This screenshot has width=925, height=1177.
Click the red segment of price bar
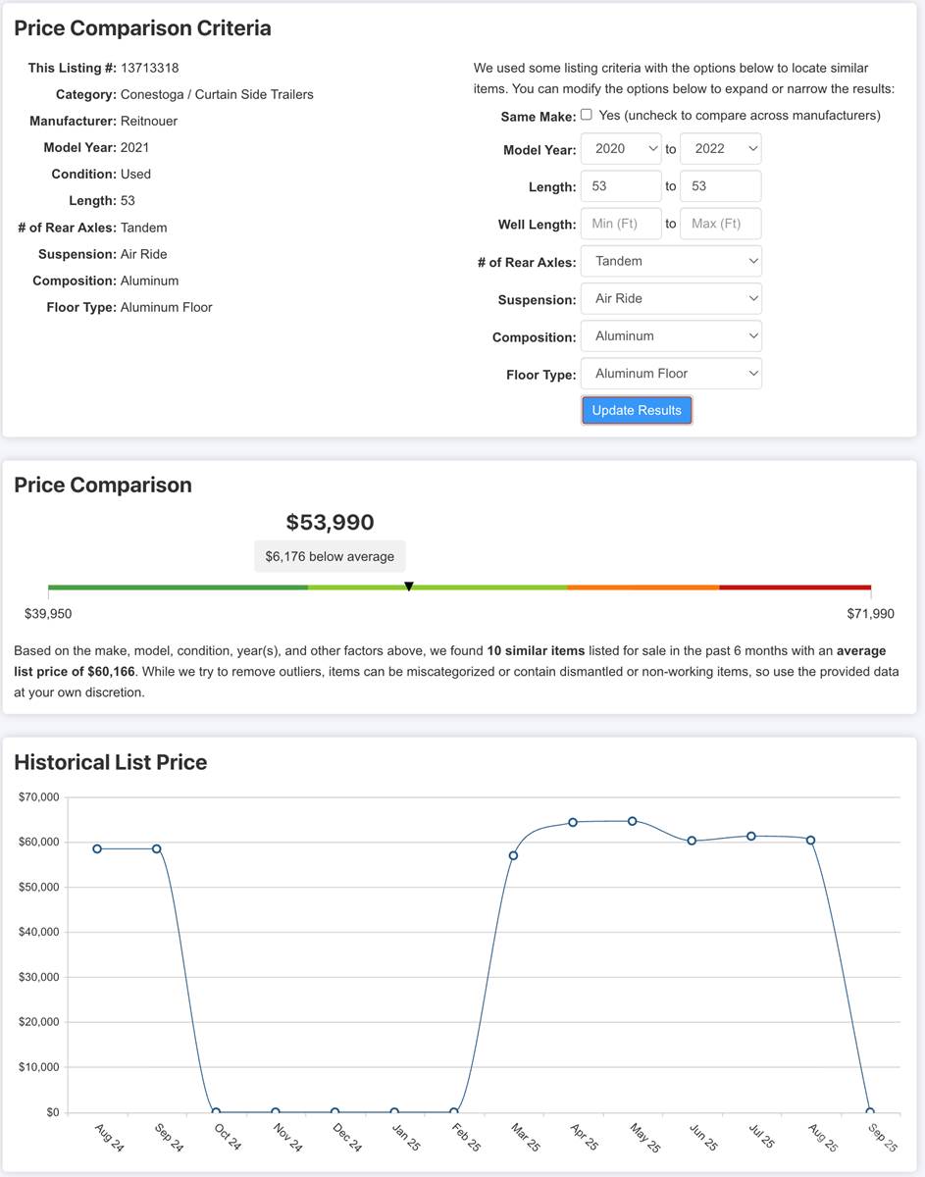796,588
